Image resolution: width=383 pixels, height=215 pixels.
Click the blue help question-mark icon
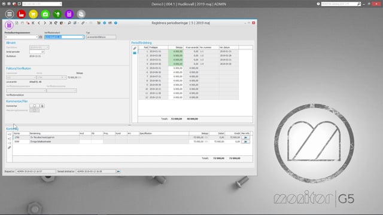(115, 23)
